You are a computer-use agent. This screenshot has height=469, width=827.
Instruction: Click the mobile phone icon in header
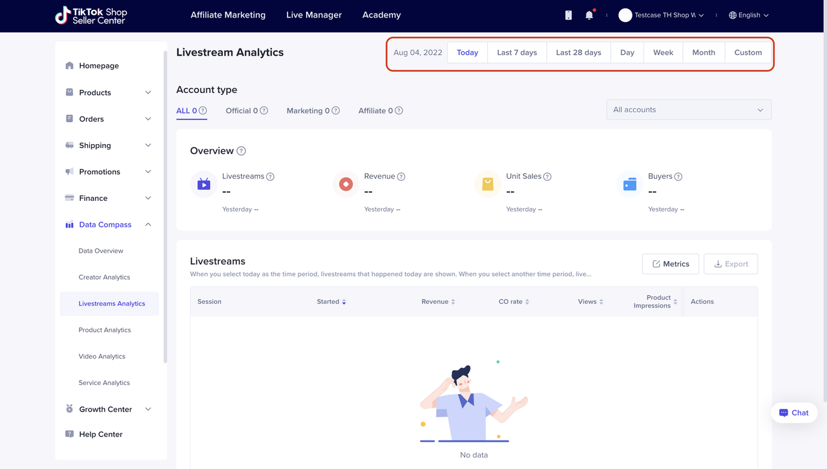(569, 15)
